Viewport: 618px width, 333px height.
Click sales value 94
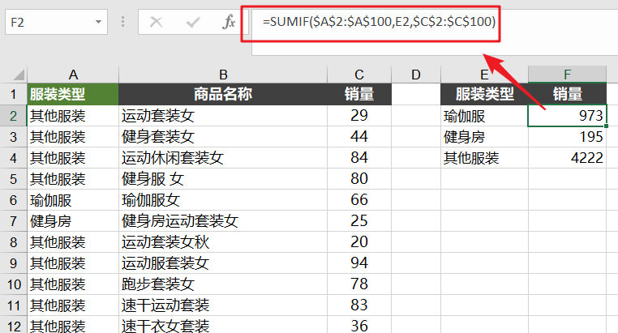tap(359, 263)
